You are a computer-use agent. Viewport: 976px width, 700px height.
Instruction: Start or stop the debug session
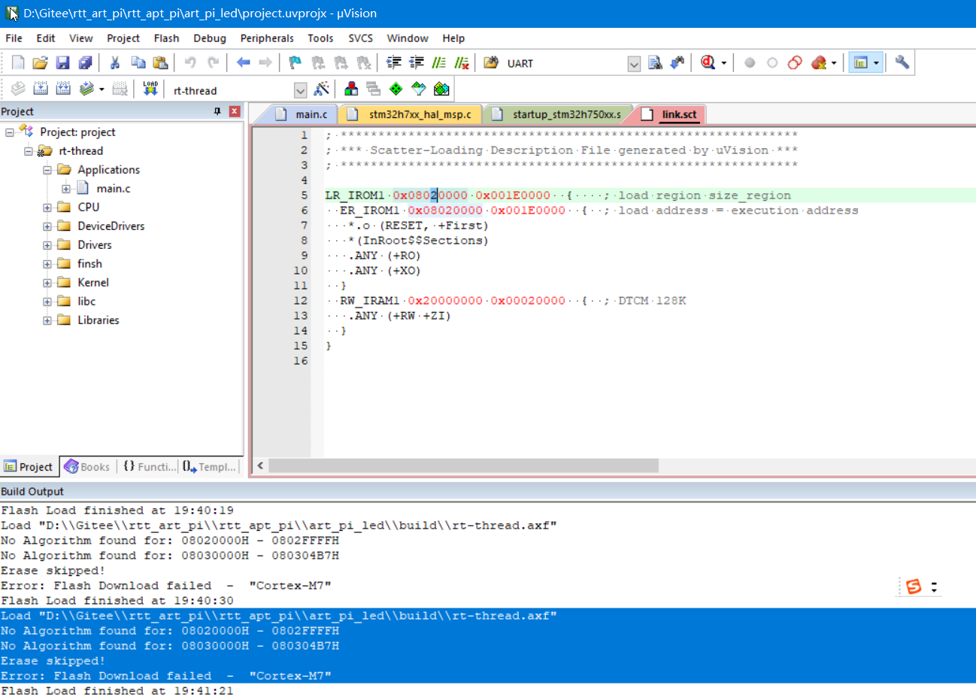[x=708, y=63]
